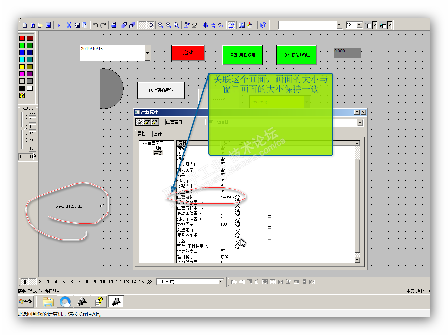Expand the font color options arrow
The height and width of the screenshot is (335, 448).
tap(375, 25)
